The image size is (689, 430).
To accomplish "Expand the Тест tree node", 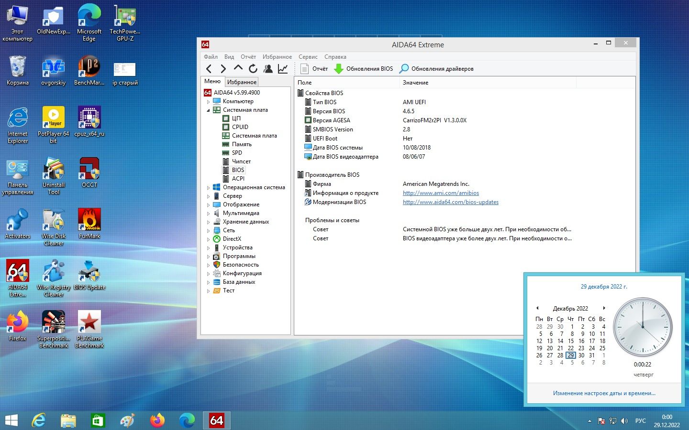I will (x=208, y=291).
